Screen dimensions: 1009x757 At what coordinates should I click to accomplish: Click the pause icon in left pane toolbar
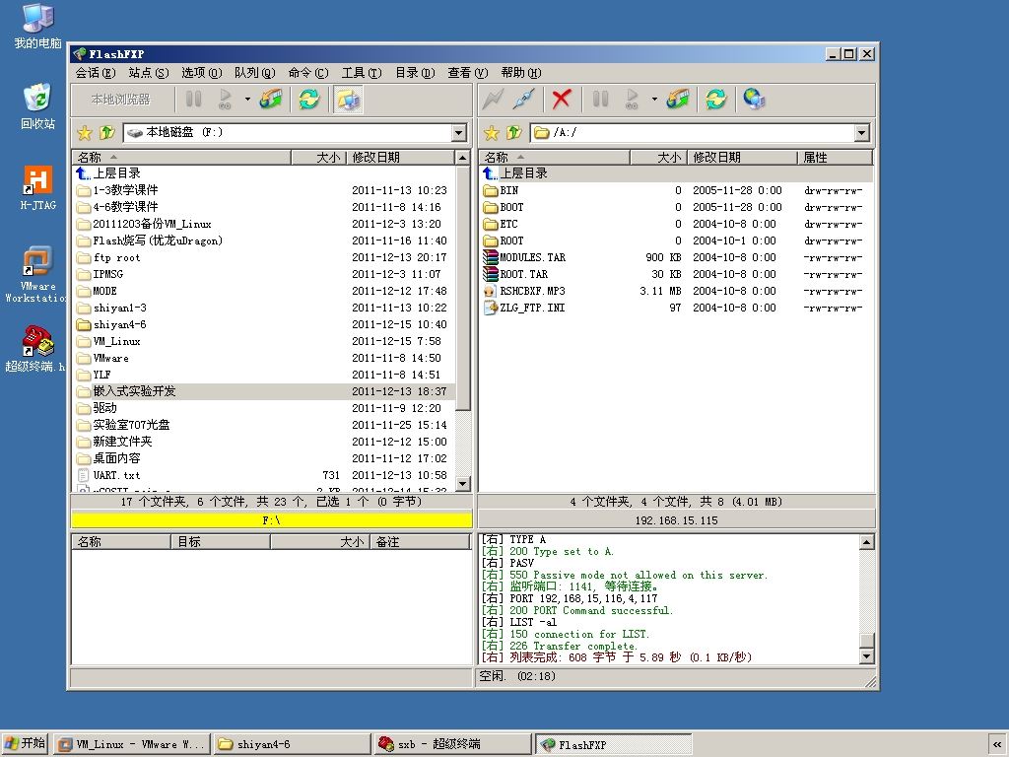point(194,99)
